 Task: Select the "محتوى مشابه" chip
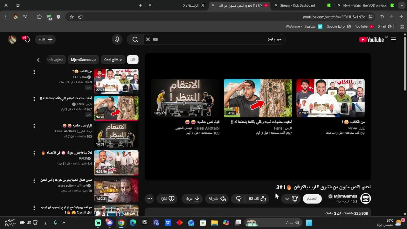[x=55, y=59]
